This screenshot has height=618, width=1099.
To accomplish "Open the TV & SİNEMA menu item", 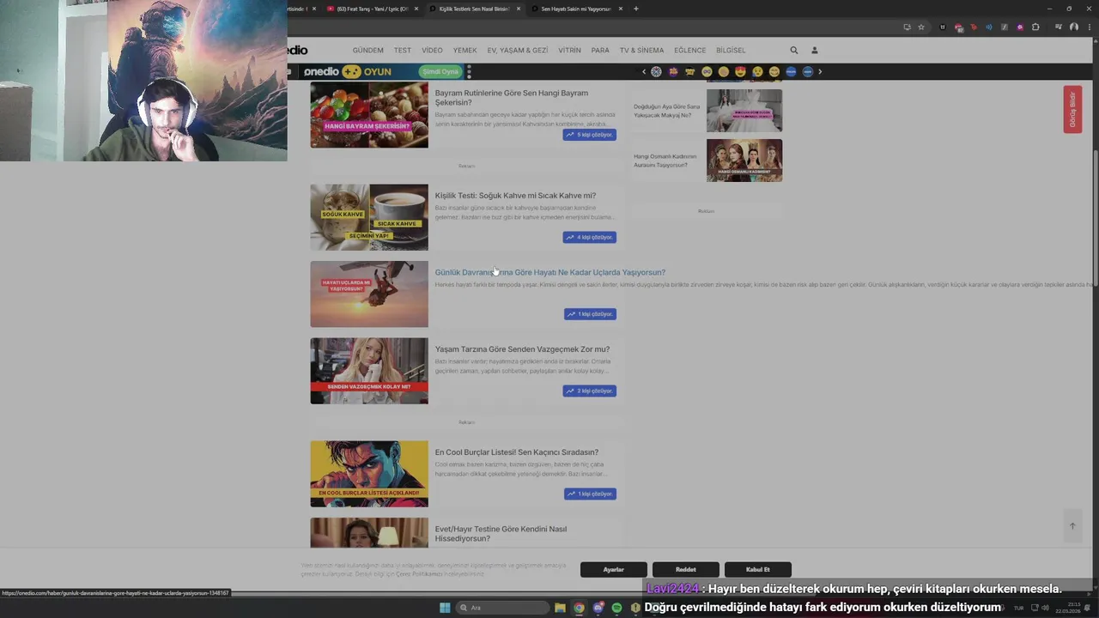I will [641, 51].
